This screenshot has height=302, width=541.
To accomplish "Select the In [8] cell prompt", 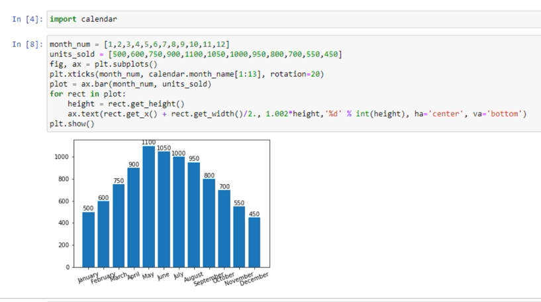I will [x=27, y=44].
